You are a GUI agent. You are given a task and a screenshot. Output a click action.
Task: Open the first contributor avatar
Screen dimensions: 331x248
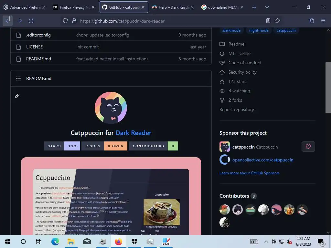tap(225, 210)
